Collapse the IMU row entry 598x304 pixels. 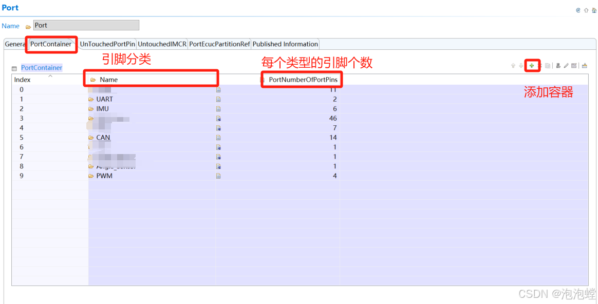tap(91, 108)
